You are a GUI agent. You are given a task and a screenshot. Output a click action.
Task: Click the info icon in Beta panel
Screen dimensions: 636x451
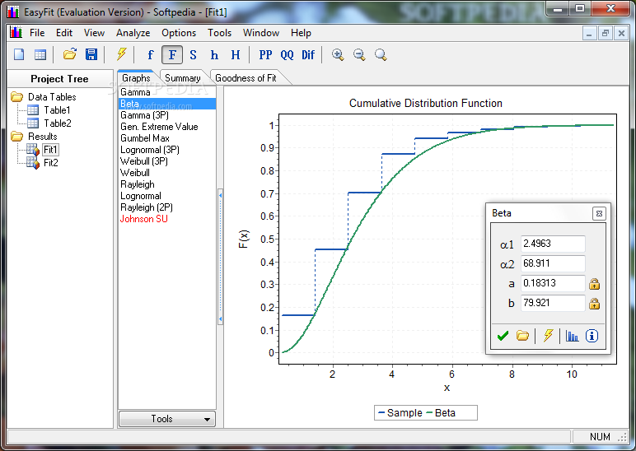[592, 336]
